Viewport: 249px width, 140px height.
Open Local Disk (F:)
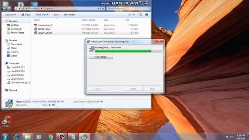(x=17, y=79)
